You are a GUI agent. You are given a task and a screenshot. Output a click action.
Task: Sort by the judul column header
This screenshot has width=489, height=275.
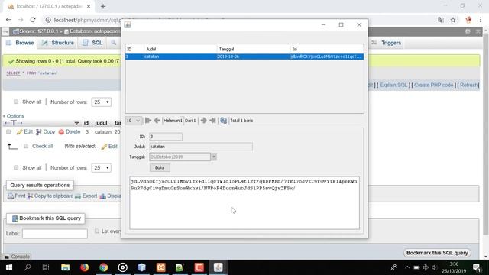click(101, 123)
